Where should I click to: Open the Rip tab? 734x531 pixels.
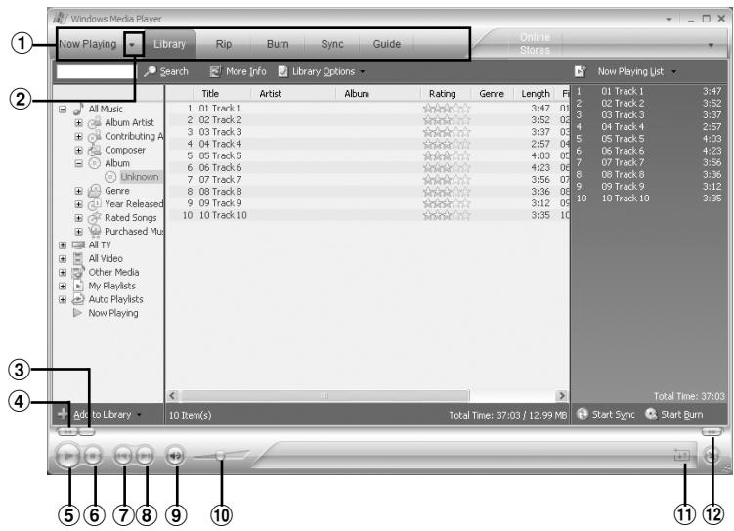(223, 44)
